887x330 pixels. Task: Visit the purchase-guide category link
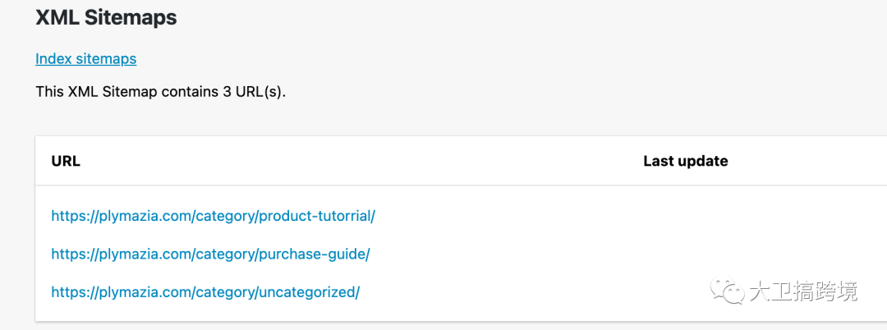click(210, 254)
